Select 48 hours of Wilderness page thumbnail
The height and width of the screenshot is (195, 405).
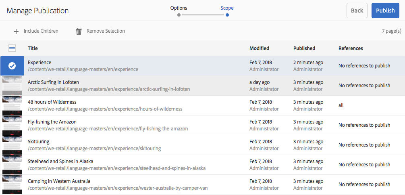[x=12, y=105]
